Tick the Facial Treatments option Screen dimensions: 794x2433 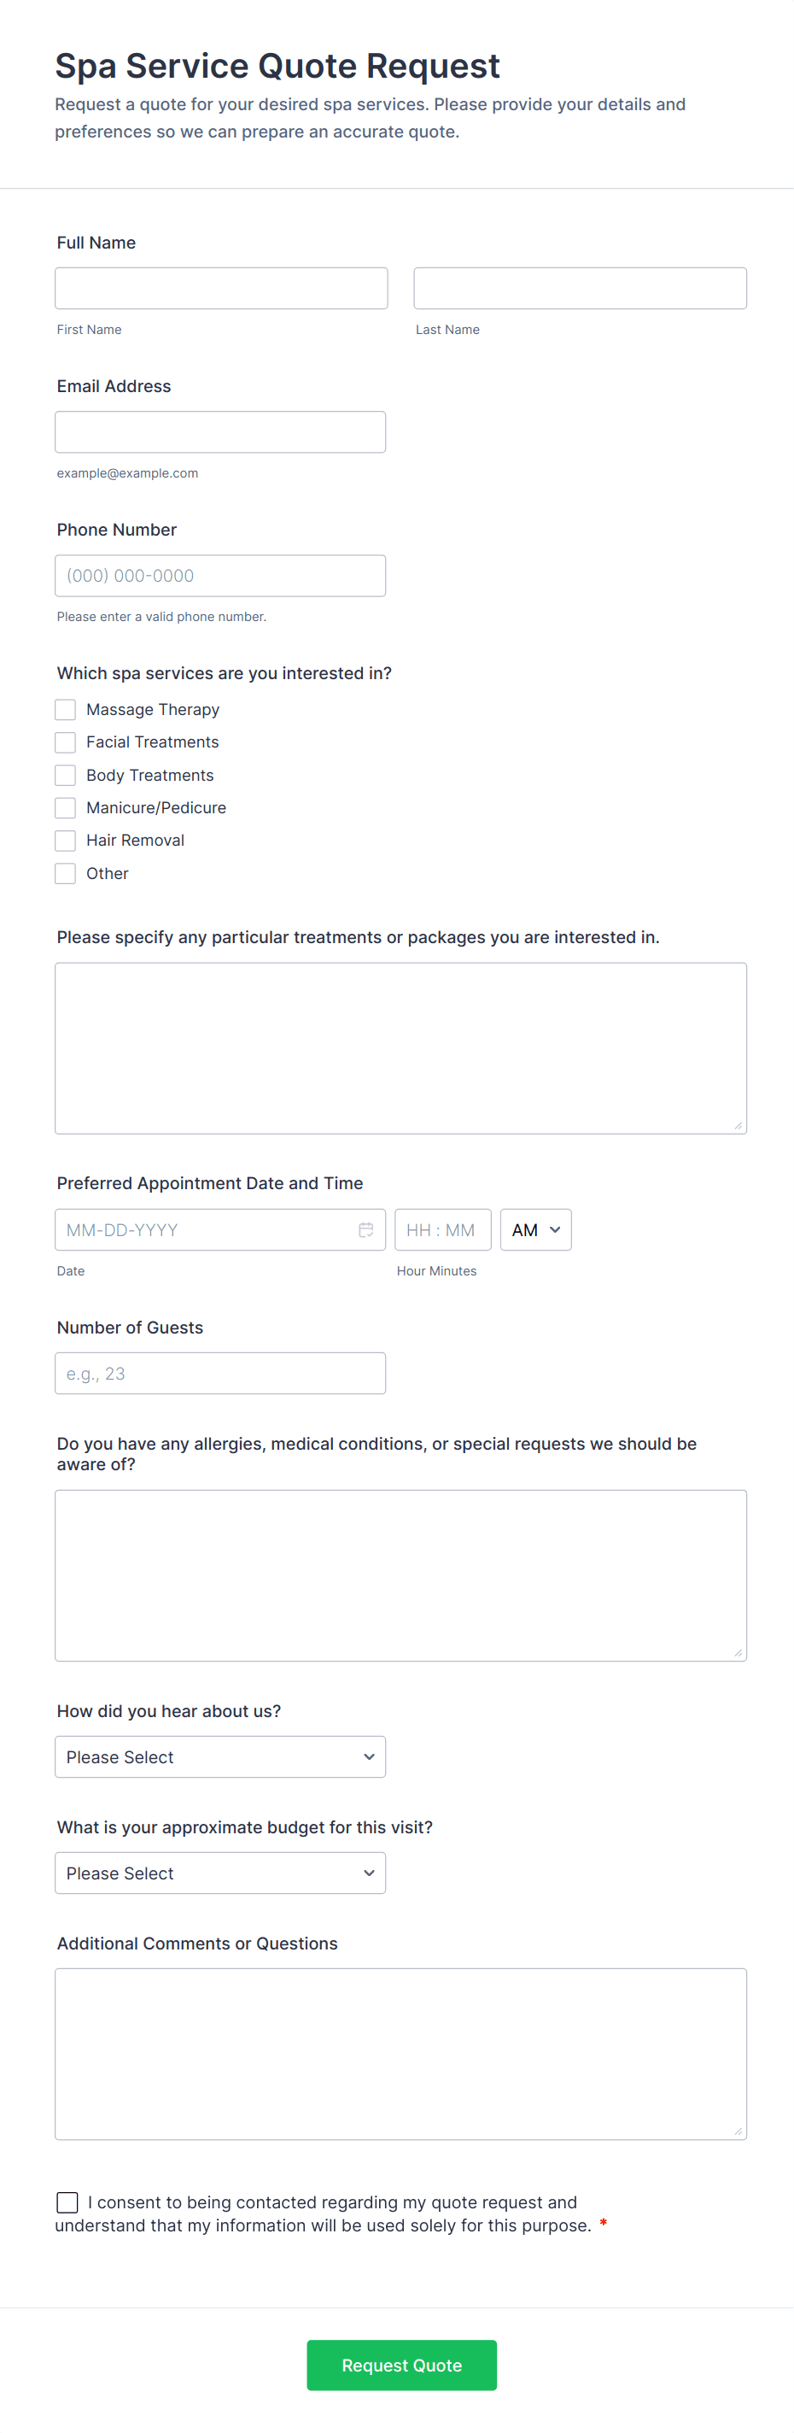[x=65, y=742]
